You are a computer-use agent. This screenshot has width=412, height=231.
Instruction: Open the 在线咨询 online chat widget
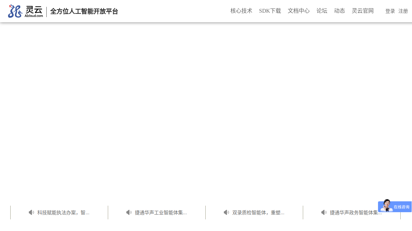pyautogui.click(x=395, y=206)
